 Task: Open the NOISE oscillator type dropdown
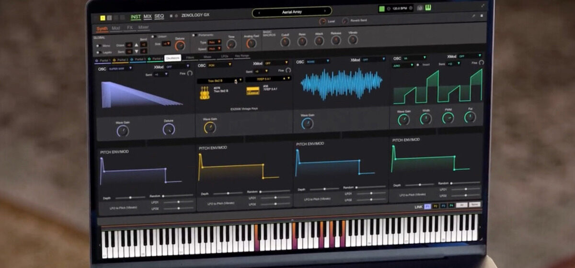pyautogui.click(x=319, y=61)
